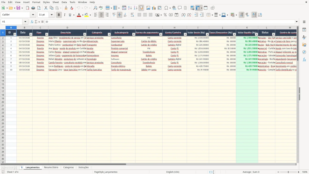Screen dimensions: 309x174
Task: Toggle Bold formatting
Action: (x=59, y=15)
